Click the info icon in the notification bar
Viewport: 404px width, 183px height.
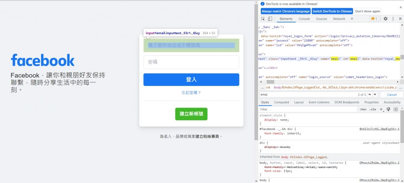262,4
